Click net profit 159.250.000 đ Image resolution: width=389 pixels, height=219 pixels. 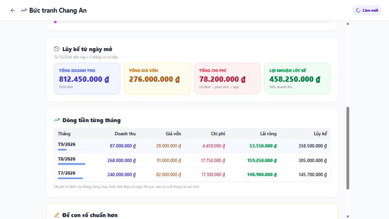pyautogui.click(x=262, y=161)
